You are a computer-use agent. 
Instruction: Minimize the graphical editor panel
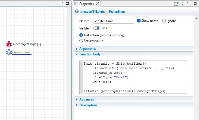pyautogui.click(x=61, y=2)
